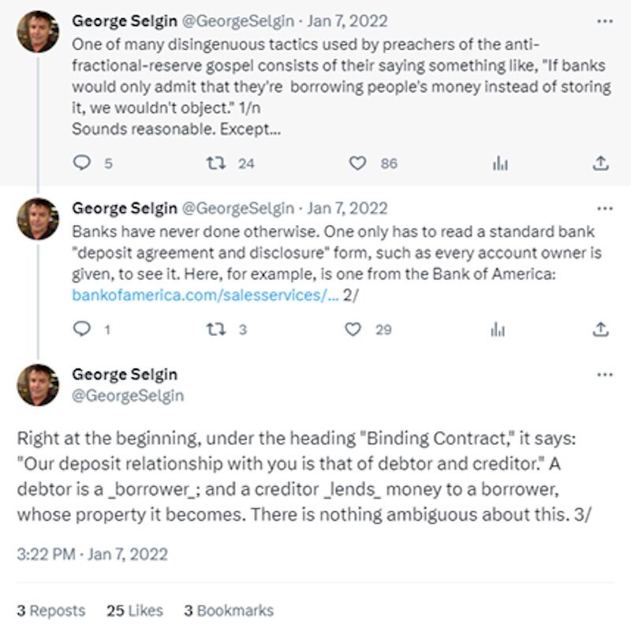View the 3 Reposts list
The image size is (631, 636).
click(x=51, y=611)
